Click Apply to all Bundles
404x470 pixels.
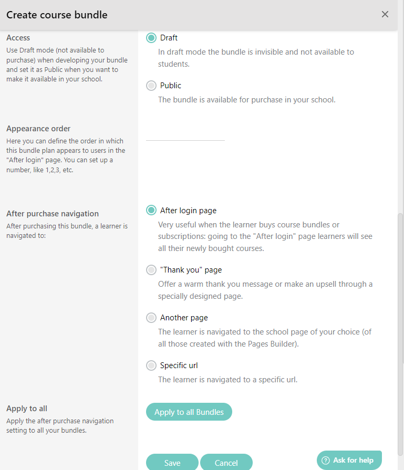[189, 412]
